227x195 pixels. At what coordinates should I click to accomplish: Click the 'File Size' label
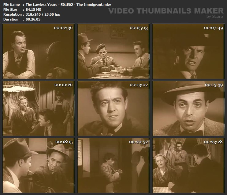click(x=10, y=10)
